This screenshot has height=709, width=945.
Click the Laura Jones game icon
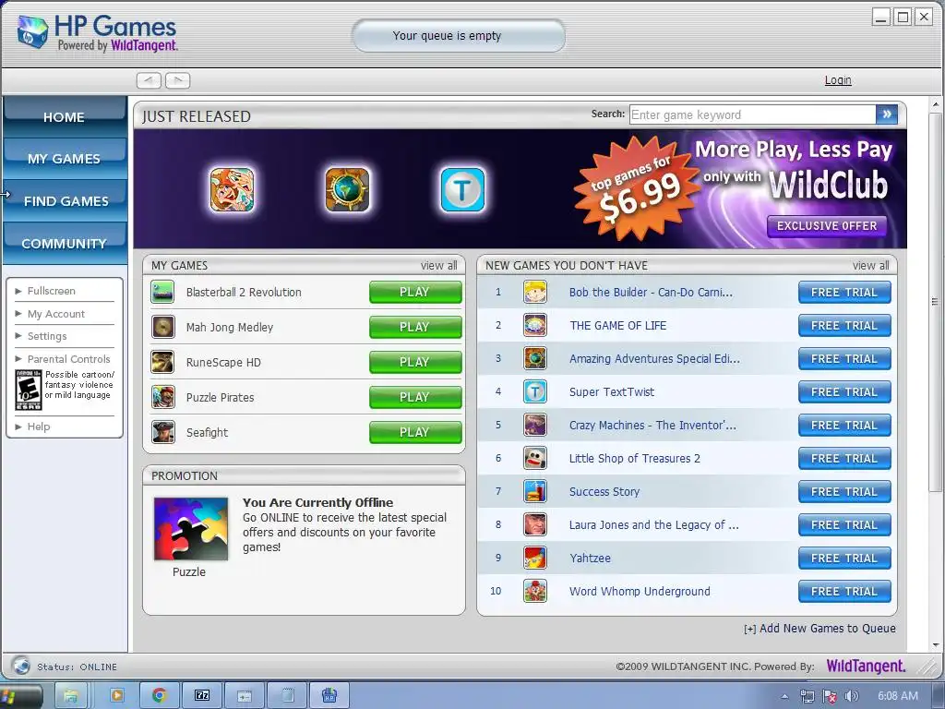coord(535,524)
